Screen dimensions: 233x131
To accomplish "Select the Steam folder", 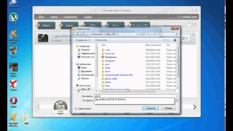I will click(108, 71).
